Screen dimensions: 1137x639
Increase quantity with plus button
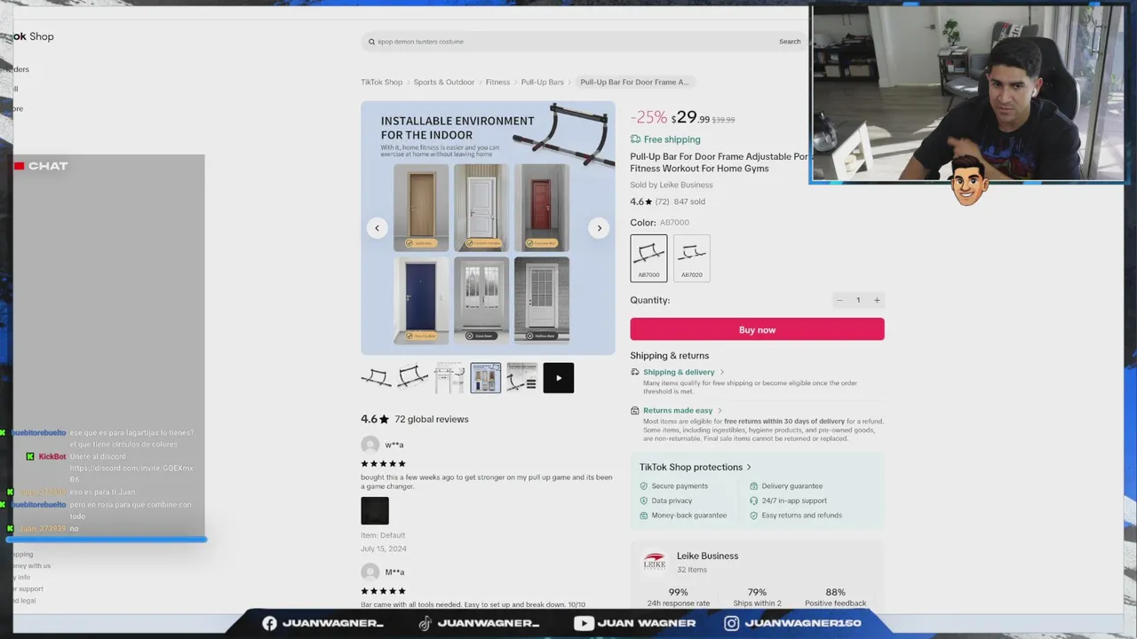pyautogui.click(x=877, y=300)
